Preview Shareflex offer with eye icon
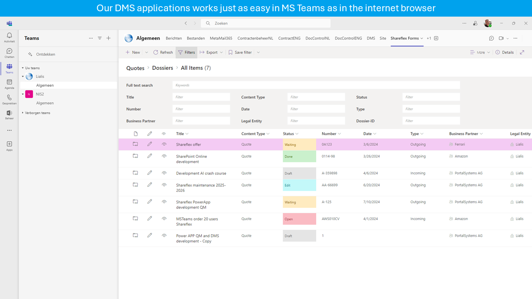This screenshot has width=532, height=299. click(164, 144)
